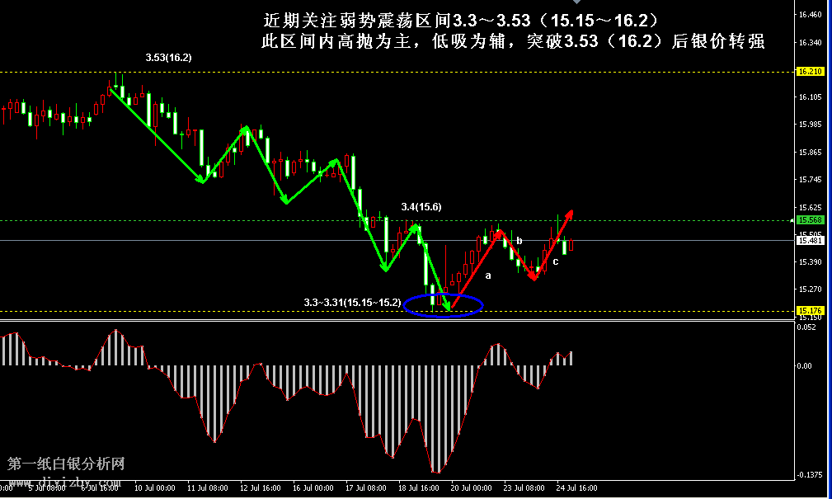Click the 11 Jul 08:00 time label

pos(207,487)
